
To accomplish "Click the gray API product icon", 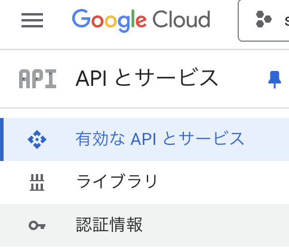I will [x=38, y=79].
